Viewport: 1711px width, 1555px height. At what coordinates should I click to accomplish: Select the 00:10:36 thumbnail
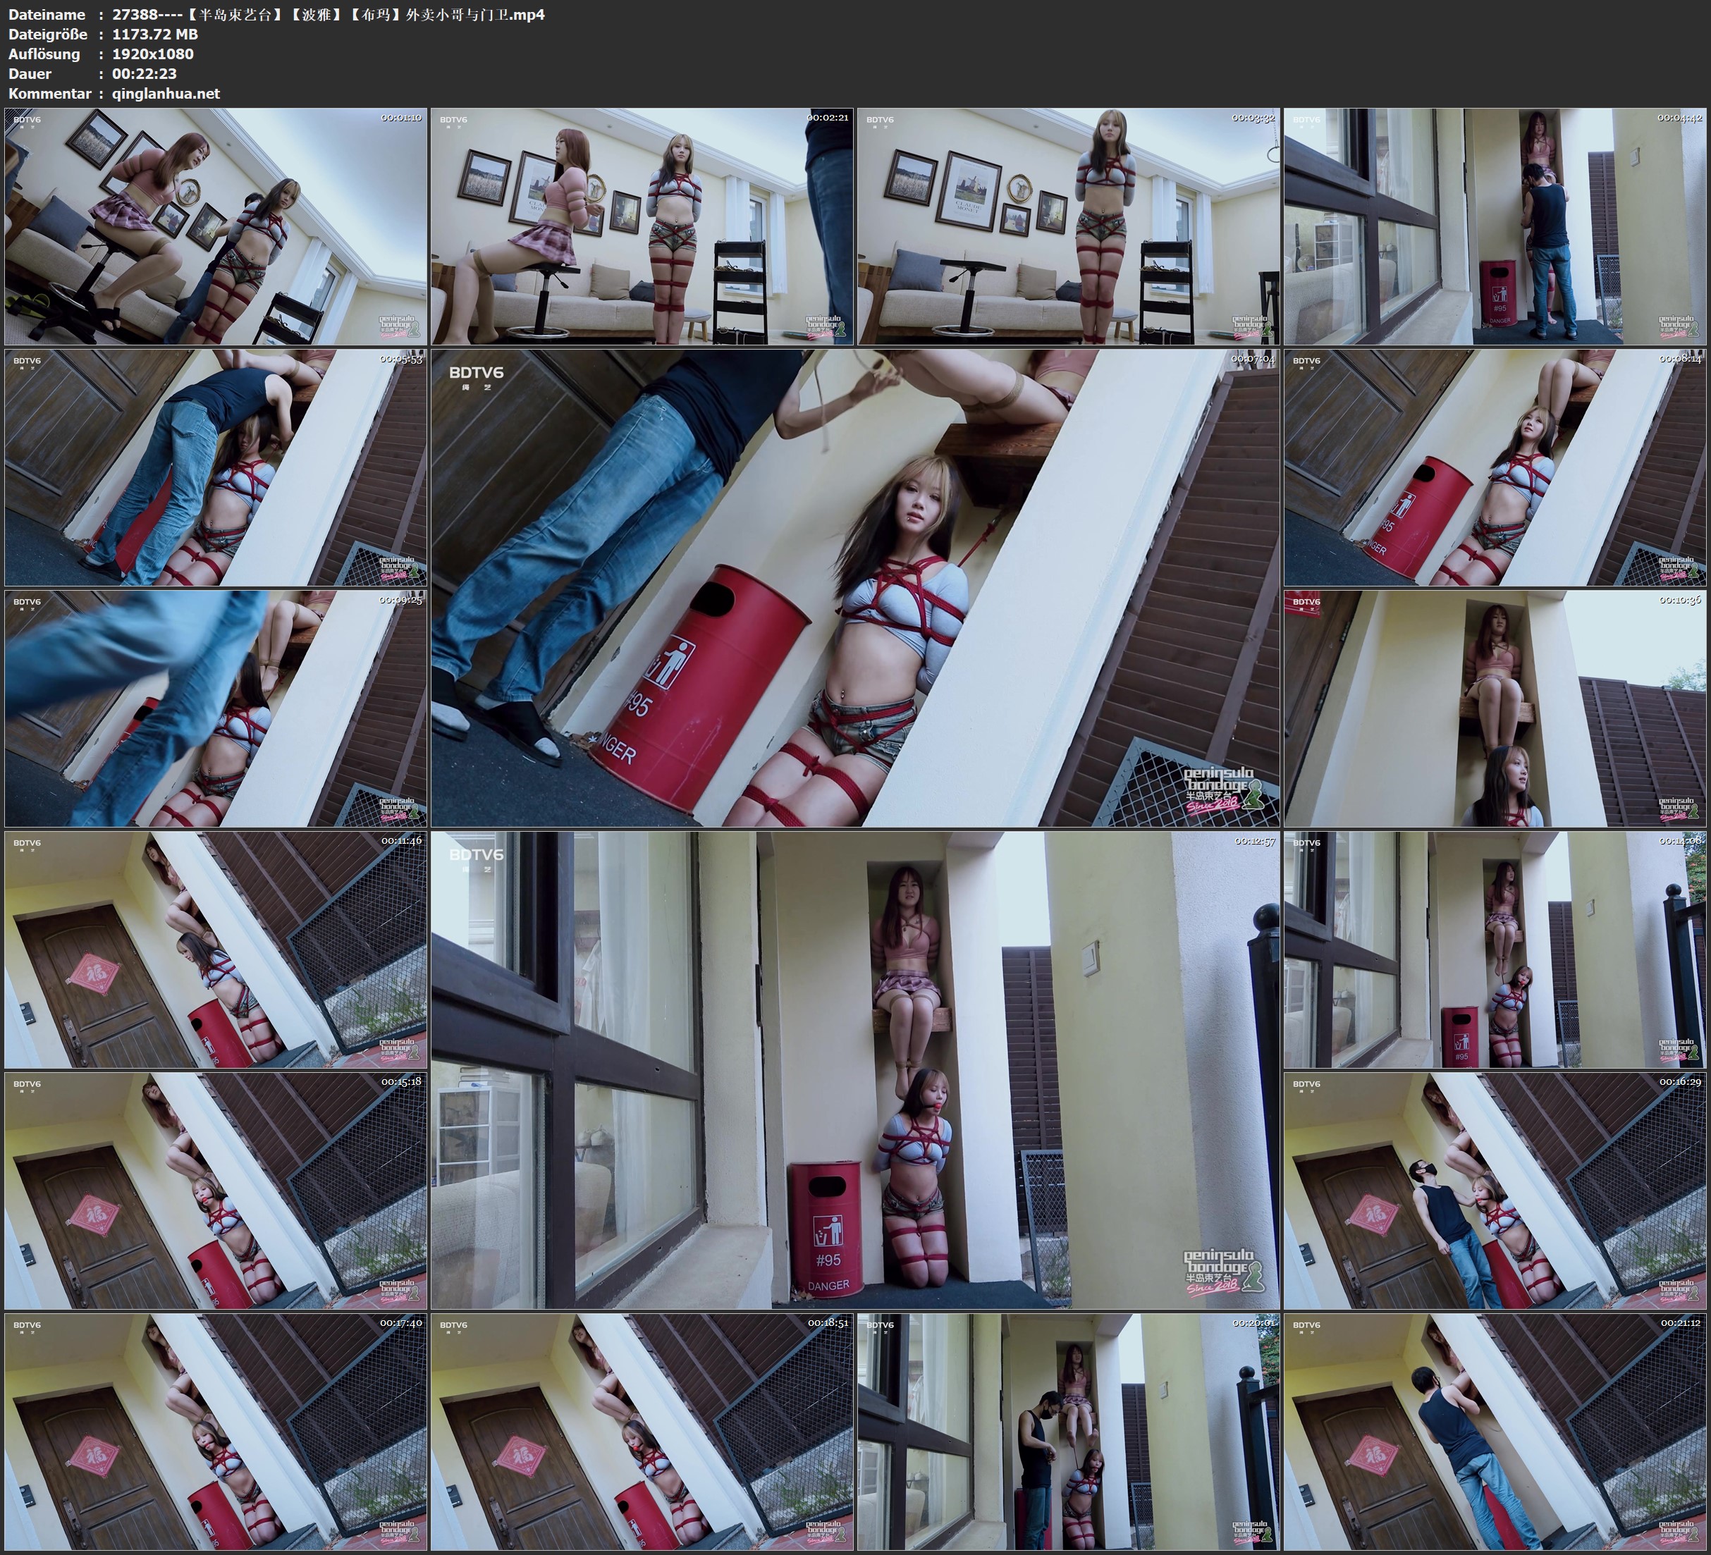tap(1494, 708)
